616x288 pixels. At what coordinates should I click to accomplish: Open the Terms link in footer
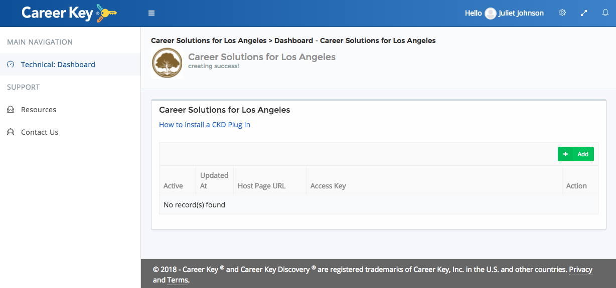[178, 280]
